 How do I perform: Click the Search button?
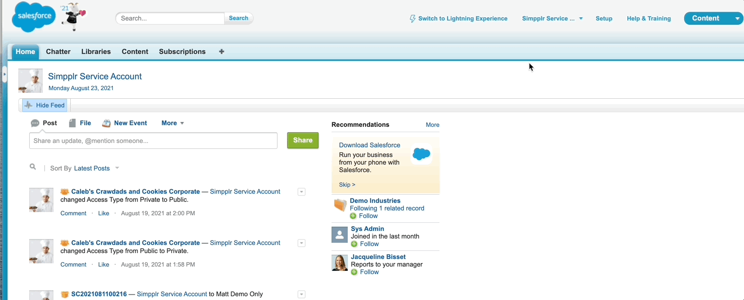(239, 18)
